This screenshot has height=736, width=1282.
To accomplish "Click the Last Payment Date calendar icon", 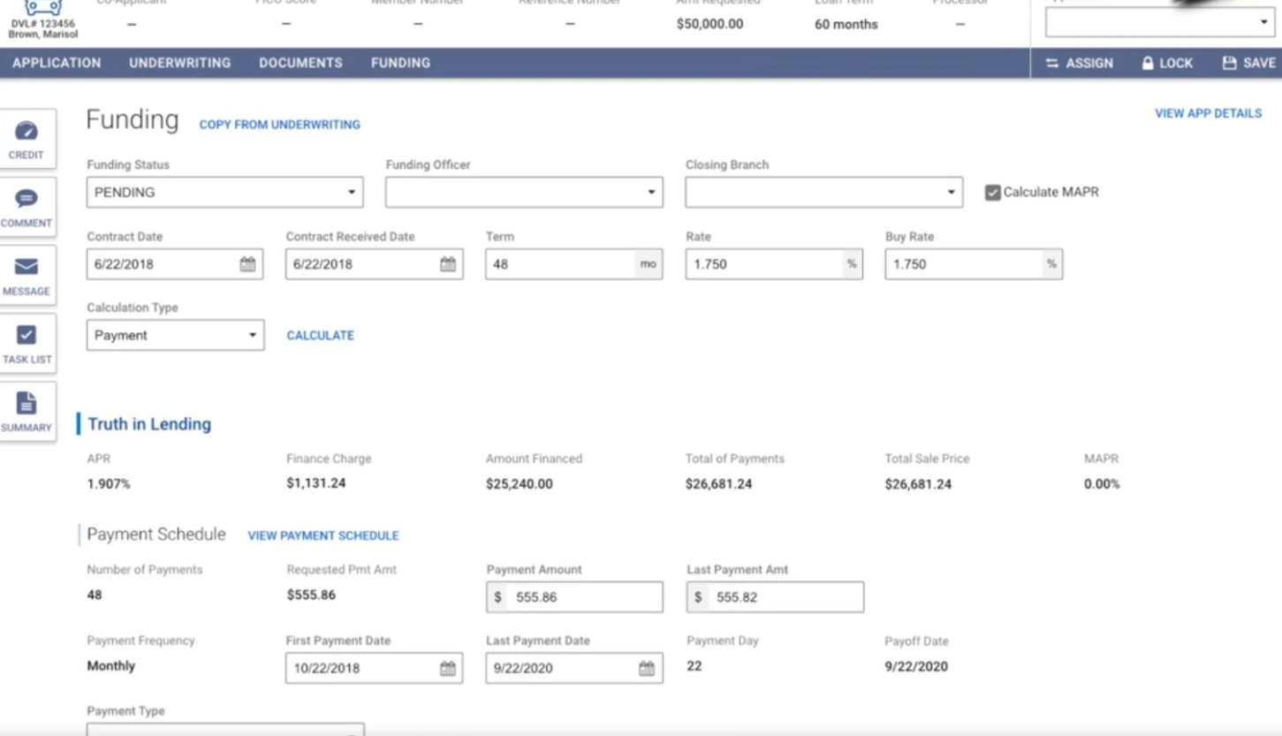I will [648, 668].
